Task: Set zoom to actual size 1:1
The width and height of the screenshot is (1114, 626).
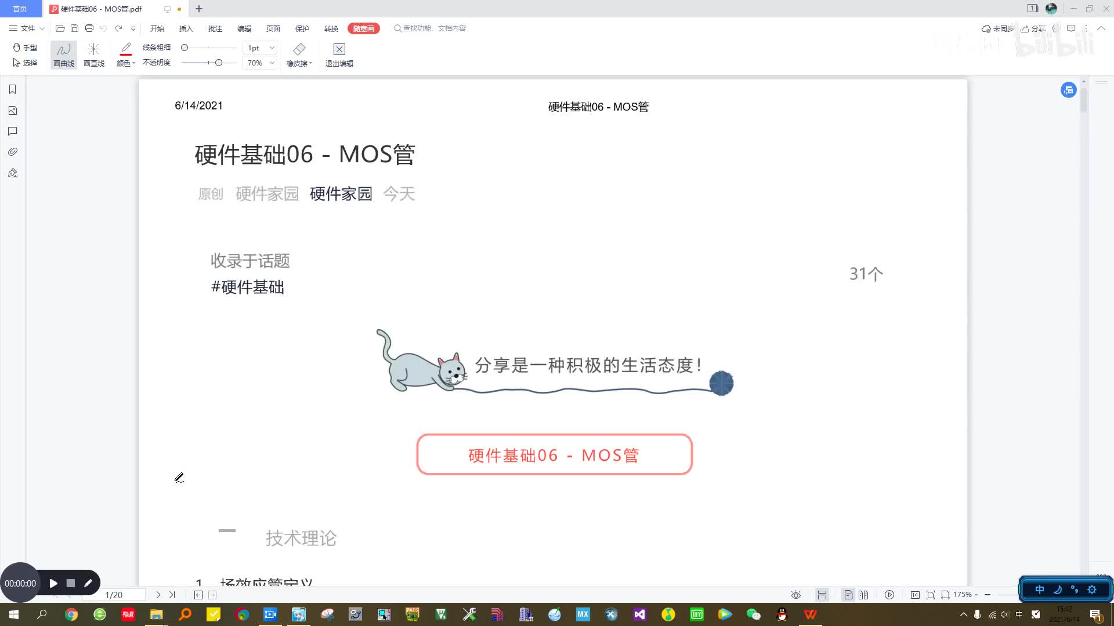Action: (x=915, y=595)
